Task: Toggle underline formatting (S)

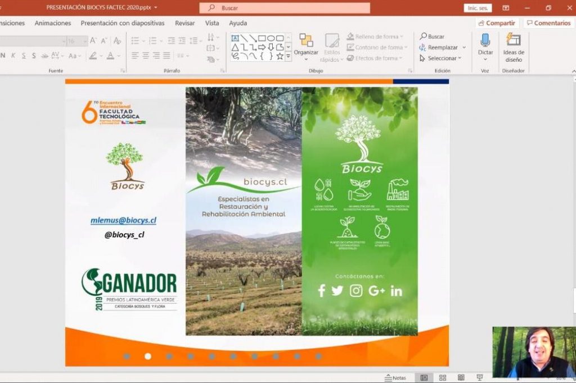Action: [24, 56]
